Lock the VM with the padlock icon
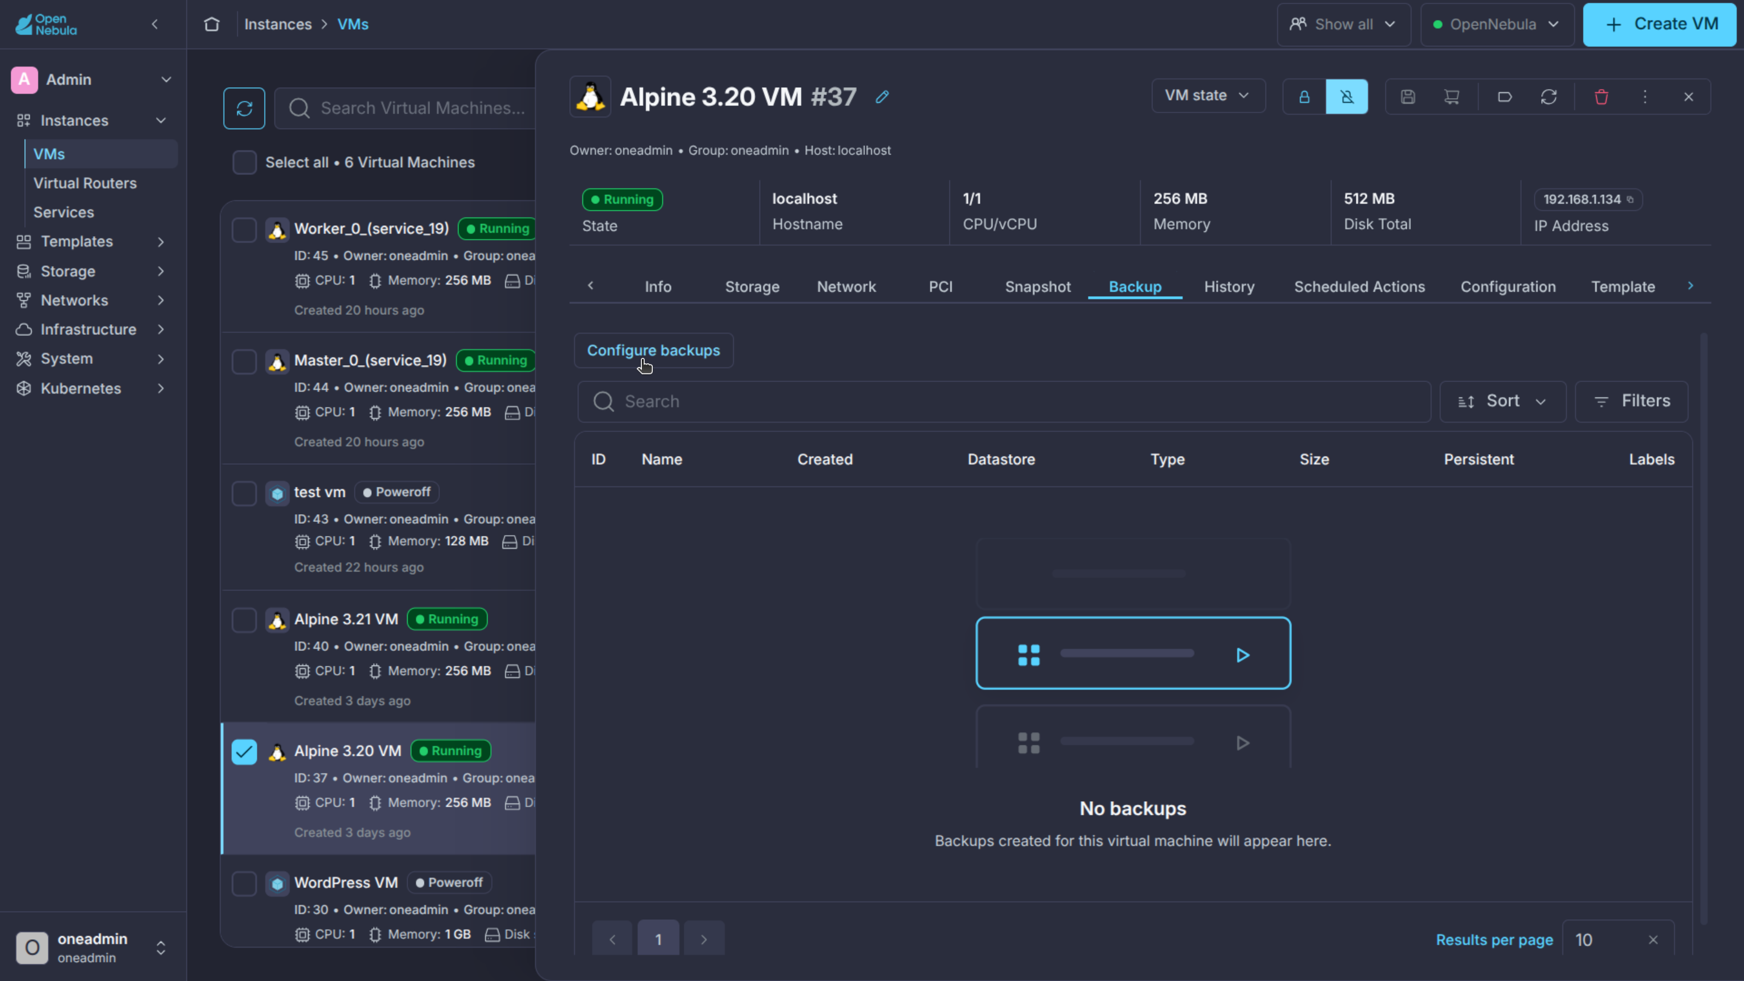Image resolution: width=1744 pixels, height=981 pixels. (x=1304, y=97)
